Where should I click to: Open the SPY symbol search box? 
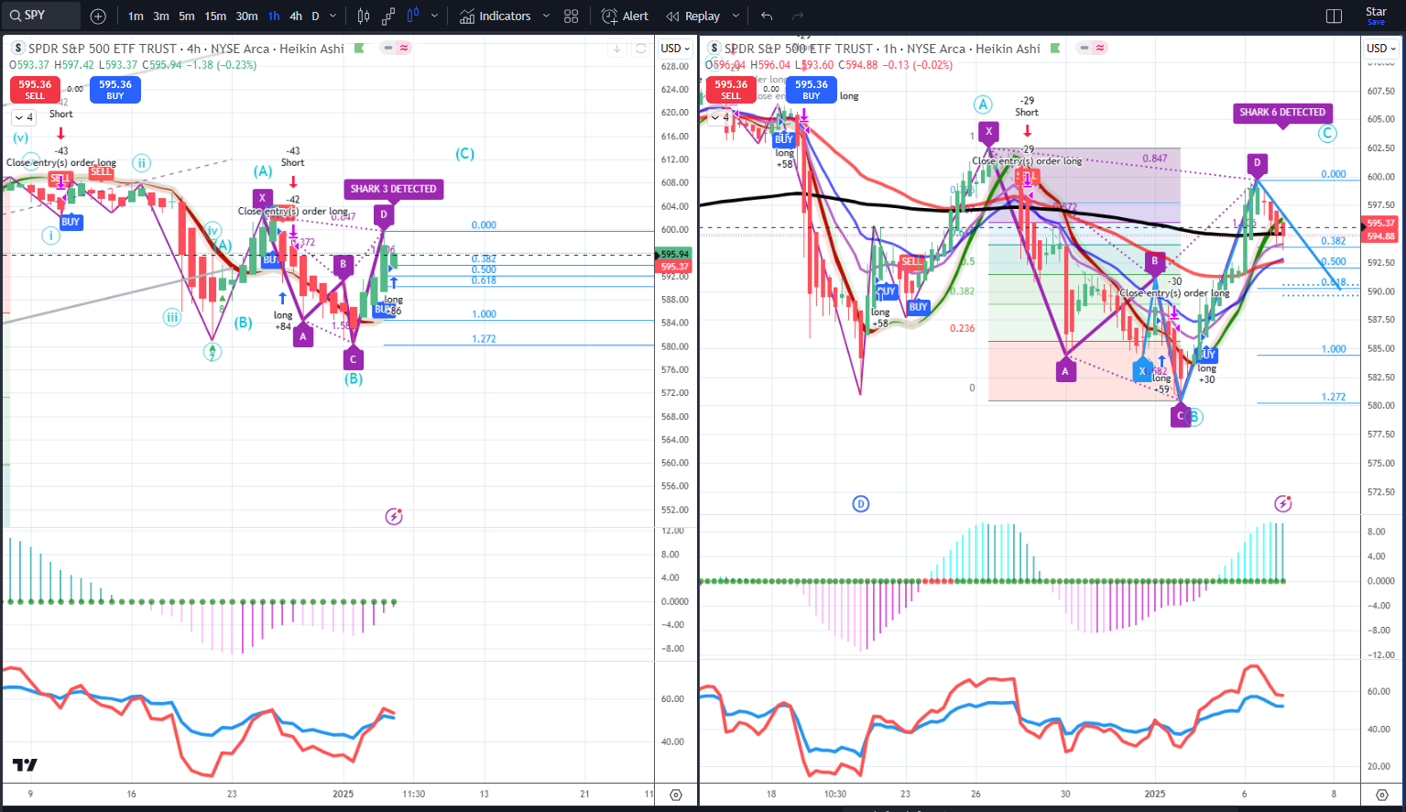click(40, 16)
